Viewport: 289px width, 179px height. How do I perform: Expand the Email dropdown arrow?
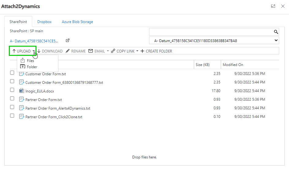coord(108,51)
